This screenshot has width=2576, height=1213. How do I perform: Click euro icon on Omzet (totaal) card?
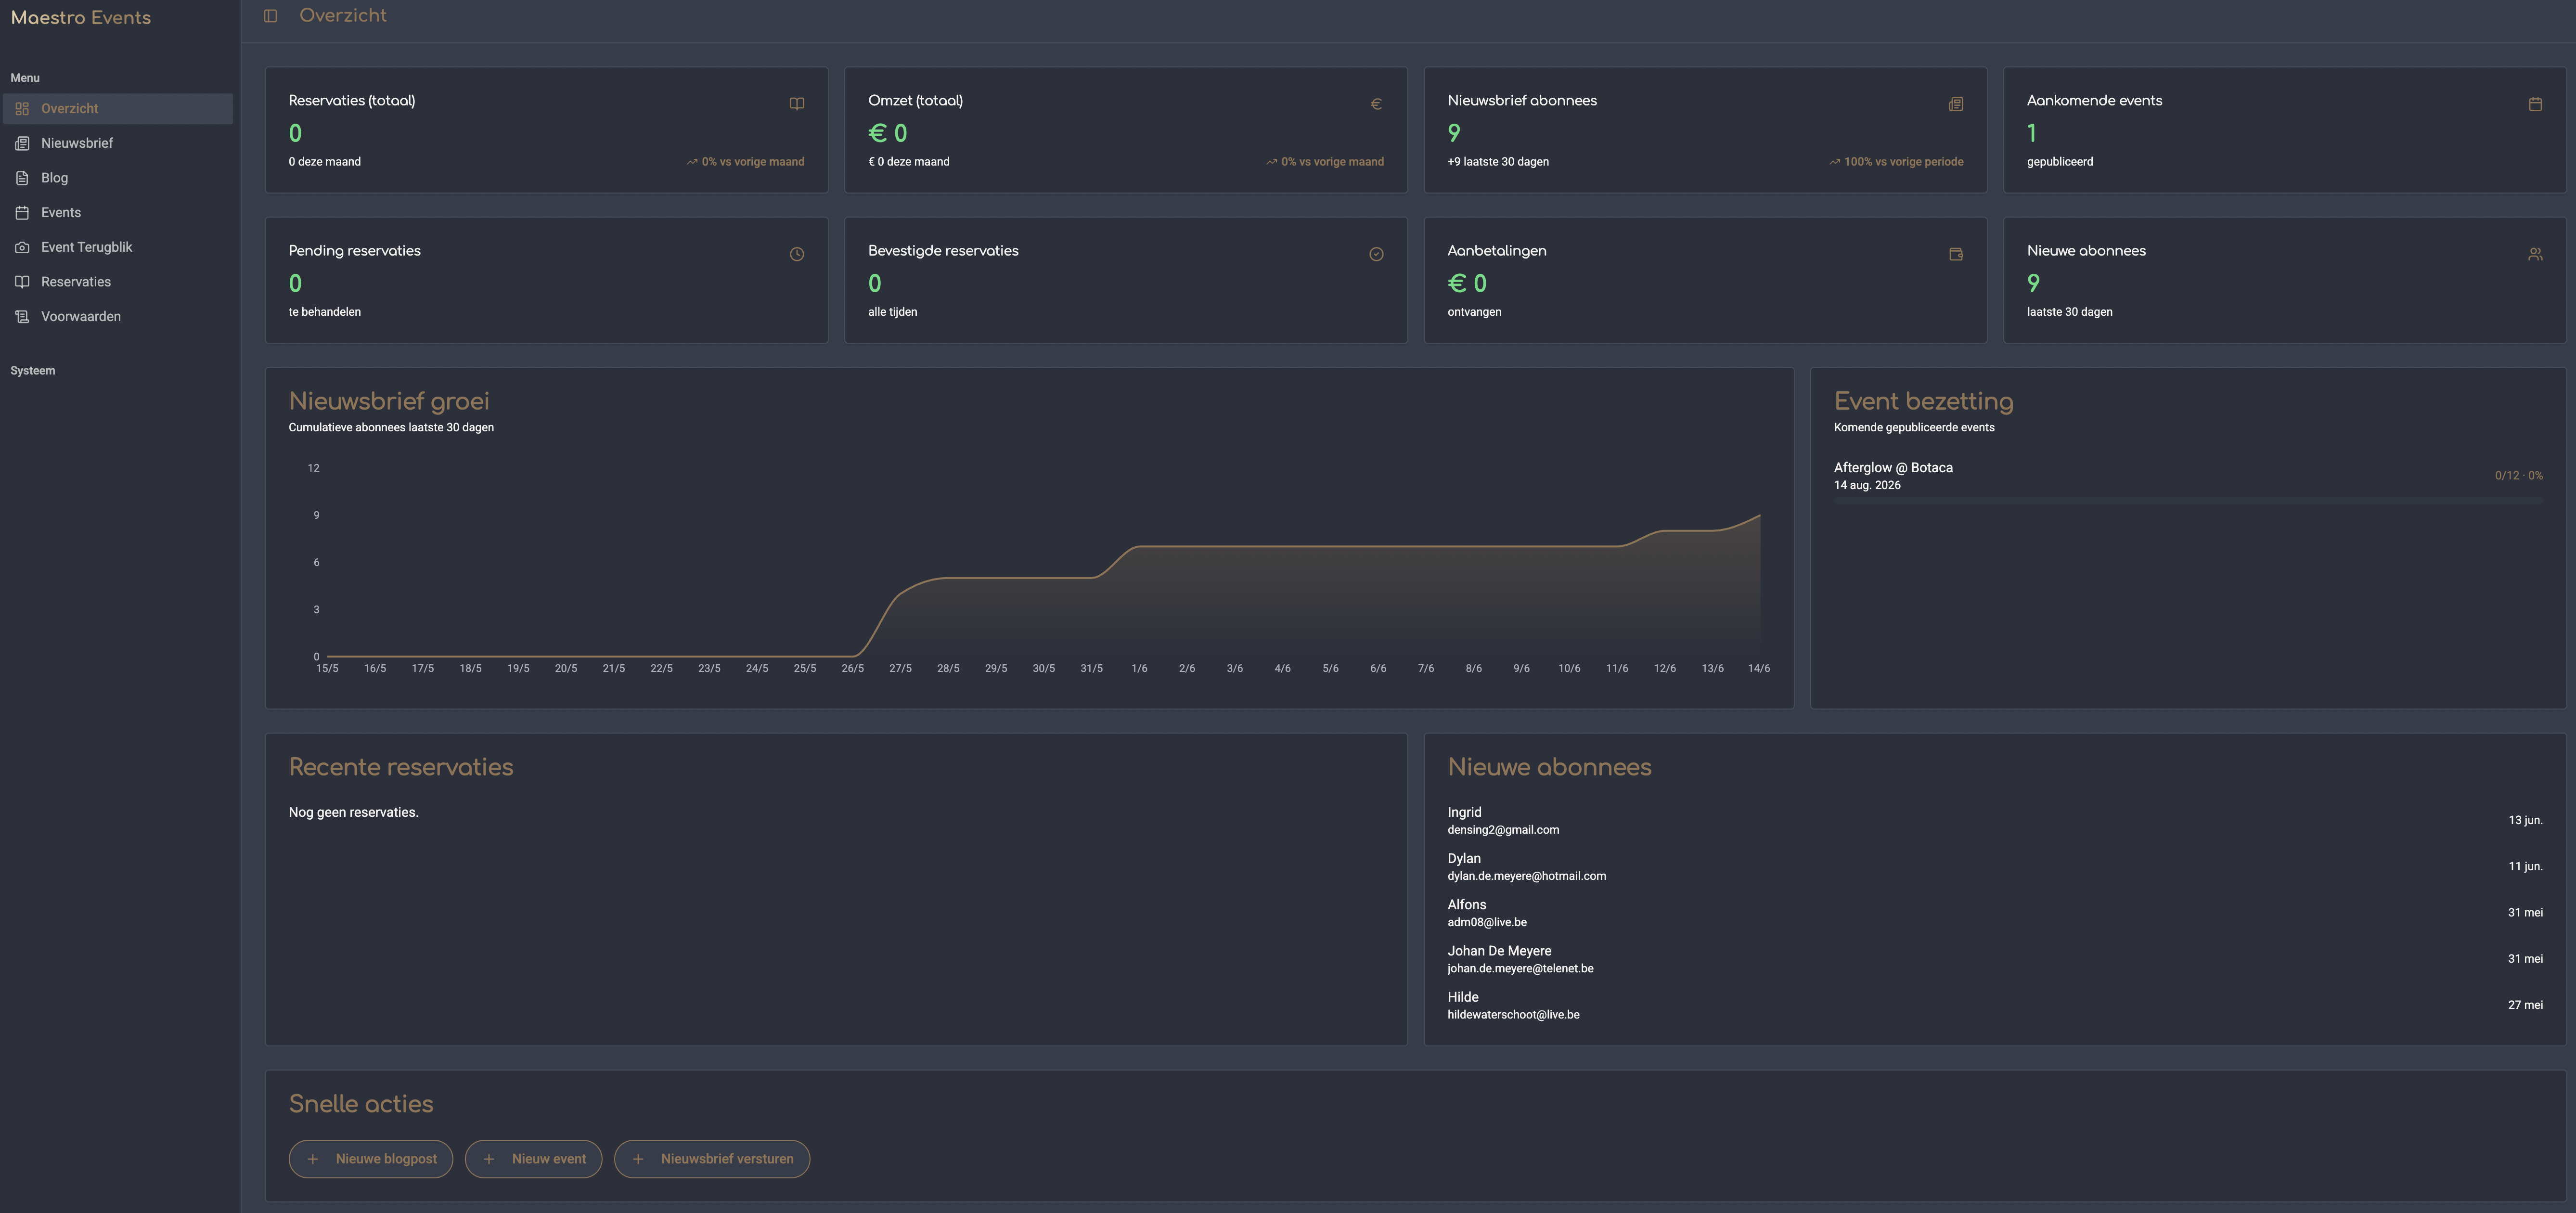point(1376,104)
